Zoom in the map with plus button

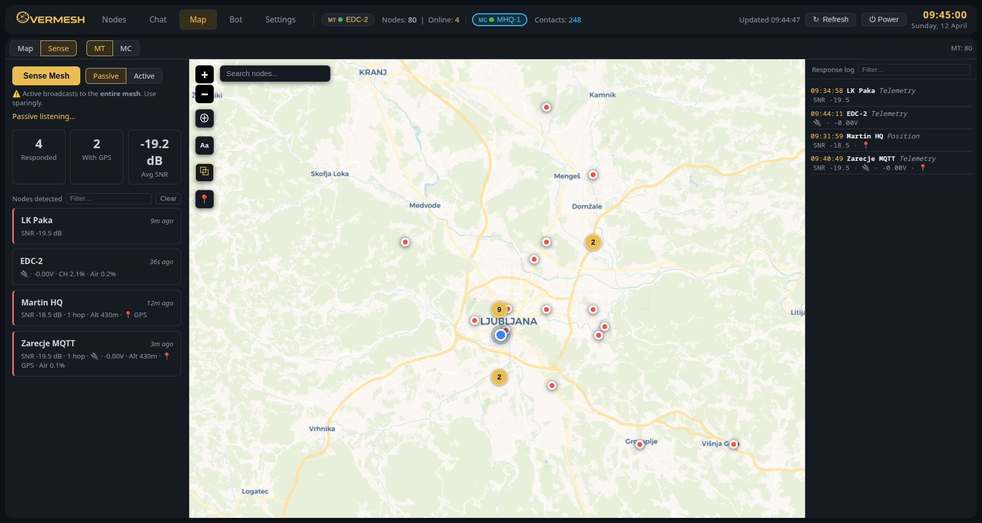point(204,75)
